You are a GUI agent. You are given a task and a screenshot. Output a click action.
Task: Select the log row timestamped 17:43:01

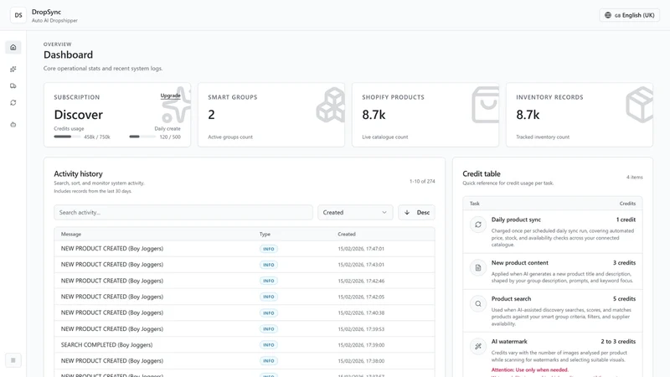(x=245, y=265)
